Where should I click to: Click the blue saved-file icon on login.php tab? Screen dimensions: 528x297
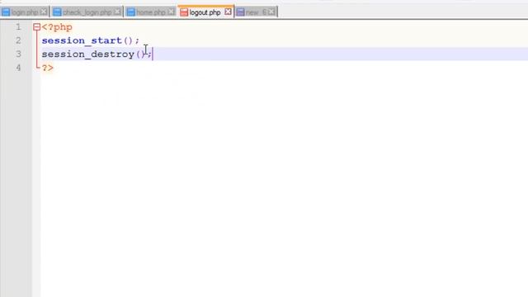tap(6, 12)
